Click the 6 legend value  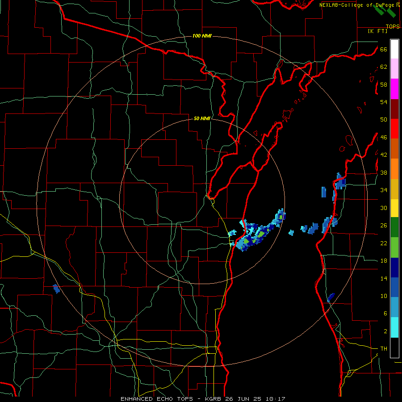385,313
